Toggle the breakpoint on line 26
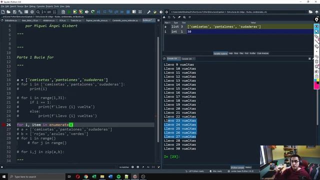The width and height of the screenshot is (320, 180). pyautogui.click(x=3, y=124)
